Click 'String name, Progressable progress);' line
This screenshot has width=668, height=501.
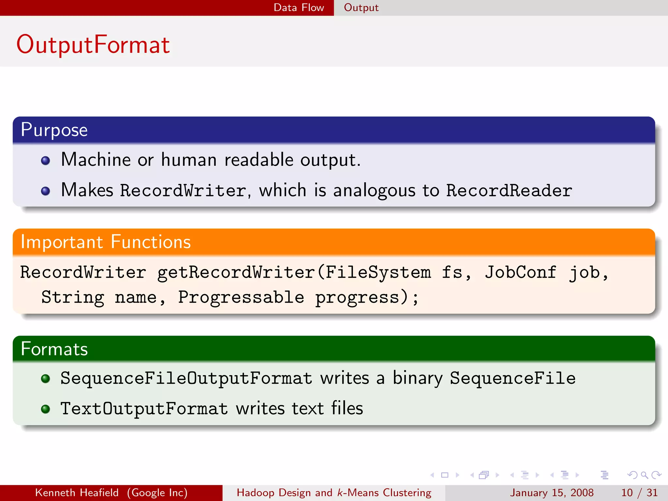[230, 297]
